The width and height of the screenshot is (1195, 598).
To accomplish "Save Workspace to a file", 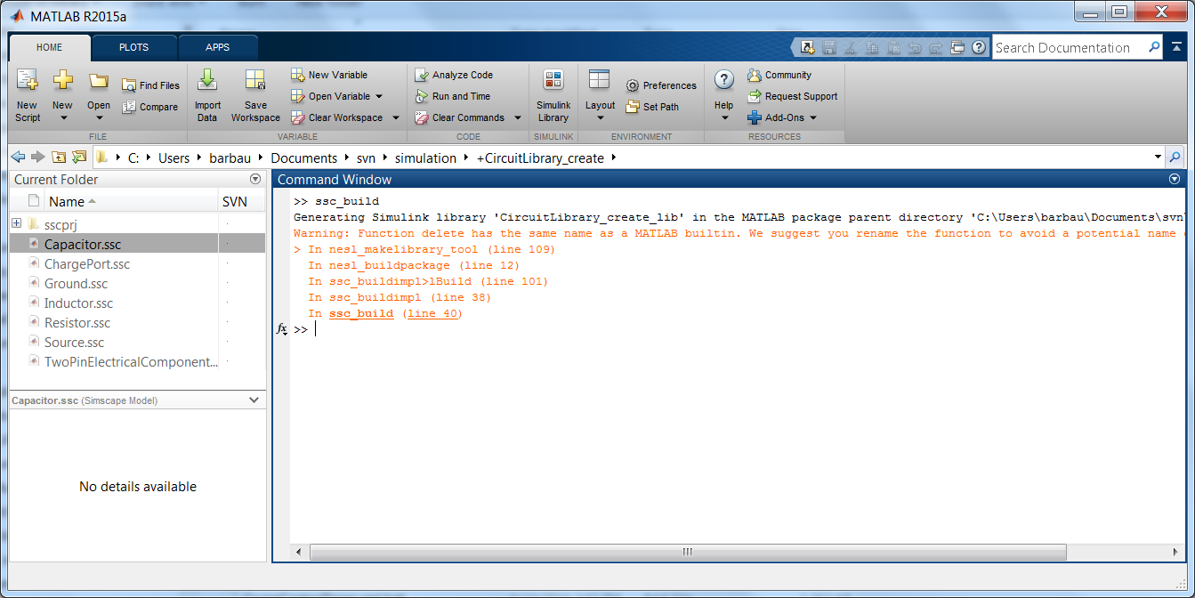I will (x=255, y=94).
